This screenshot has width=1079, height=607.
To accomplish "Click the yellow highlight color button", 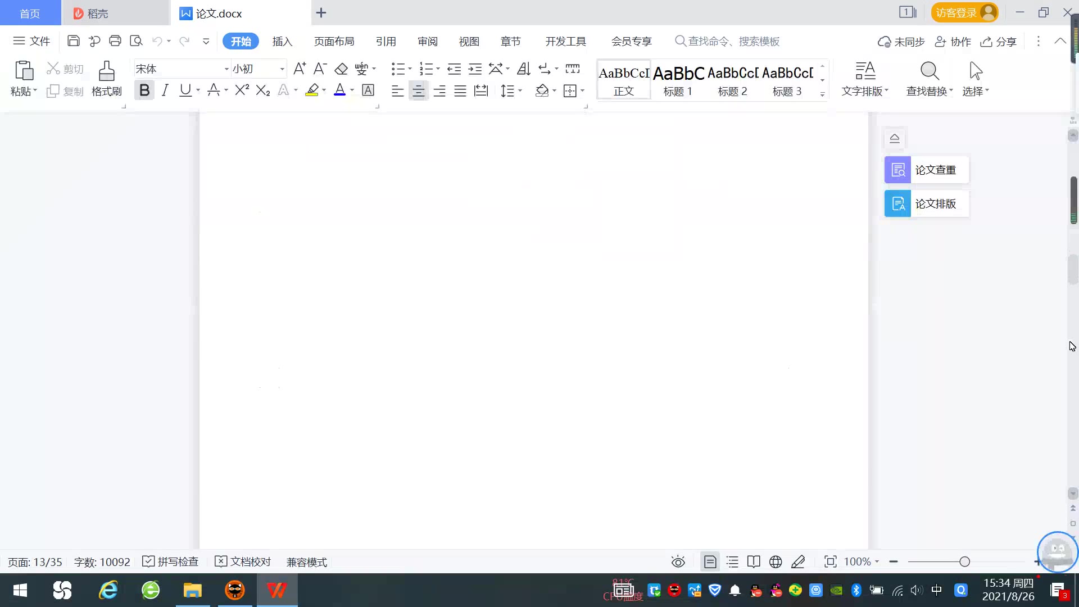I will coord(312,90).
